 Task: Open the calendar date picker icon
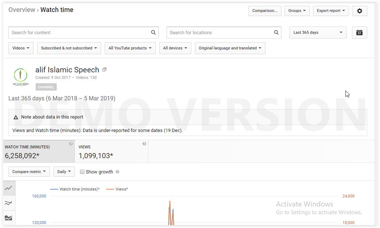[x=359, y=33]
